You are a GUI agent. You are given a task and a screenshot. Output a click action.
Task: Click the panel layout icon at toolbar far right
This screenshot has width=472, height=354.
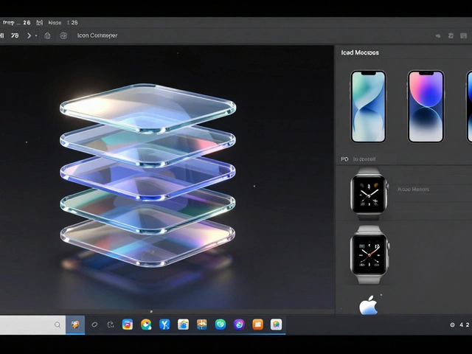click(x=464, y=36)
